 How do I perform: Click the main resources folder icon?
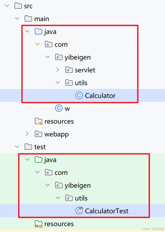coord(39,121)
